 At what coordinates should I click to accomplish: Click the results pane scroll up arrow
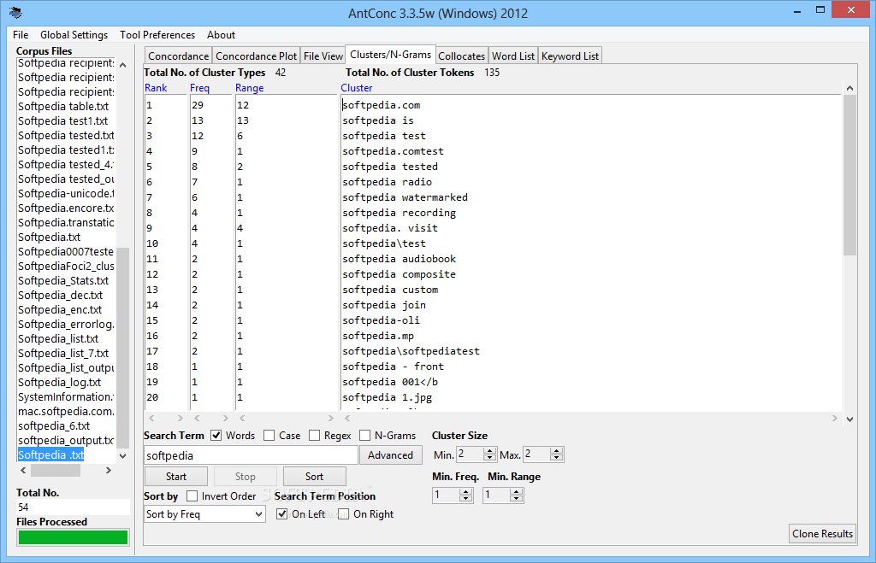(849, 88)
